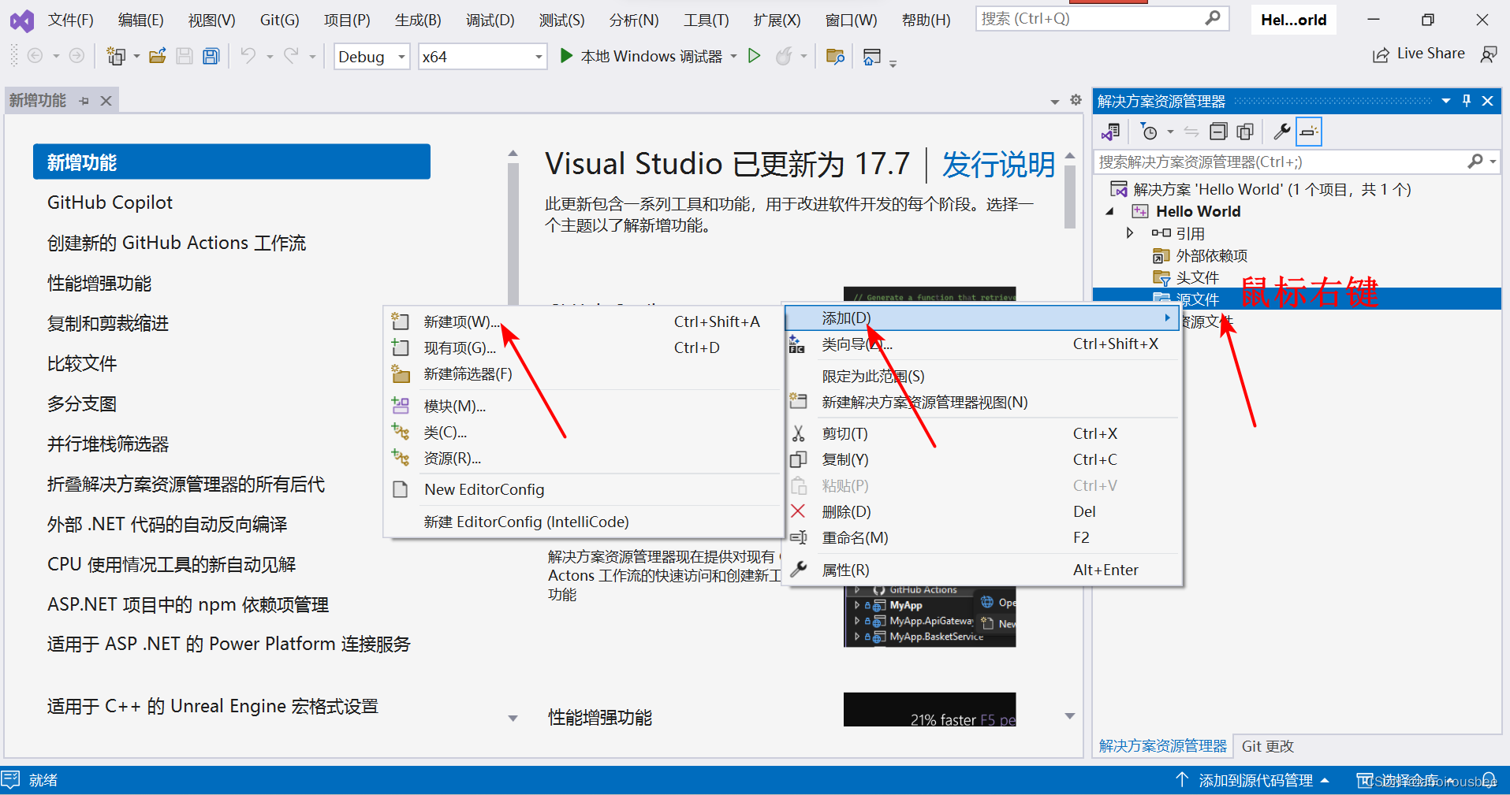Screen dimensions: 1510x795
Task: Click the status bar ready output icon
Action: point(11,779)
